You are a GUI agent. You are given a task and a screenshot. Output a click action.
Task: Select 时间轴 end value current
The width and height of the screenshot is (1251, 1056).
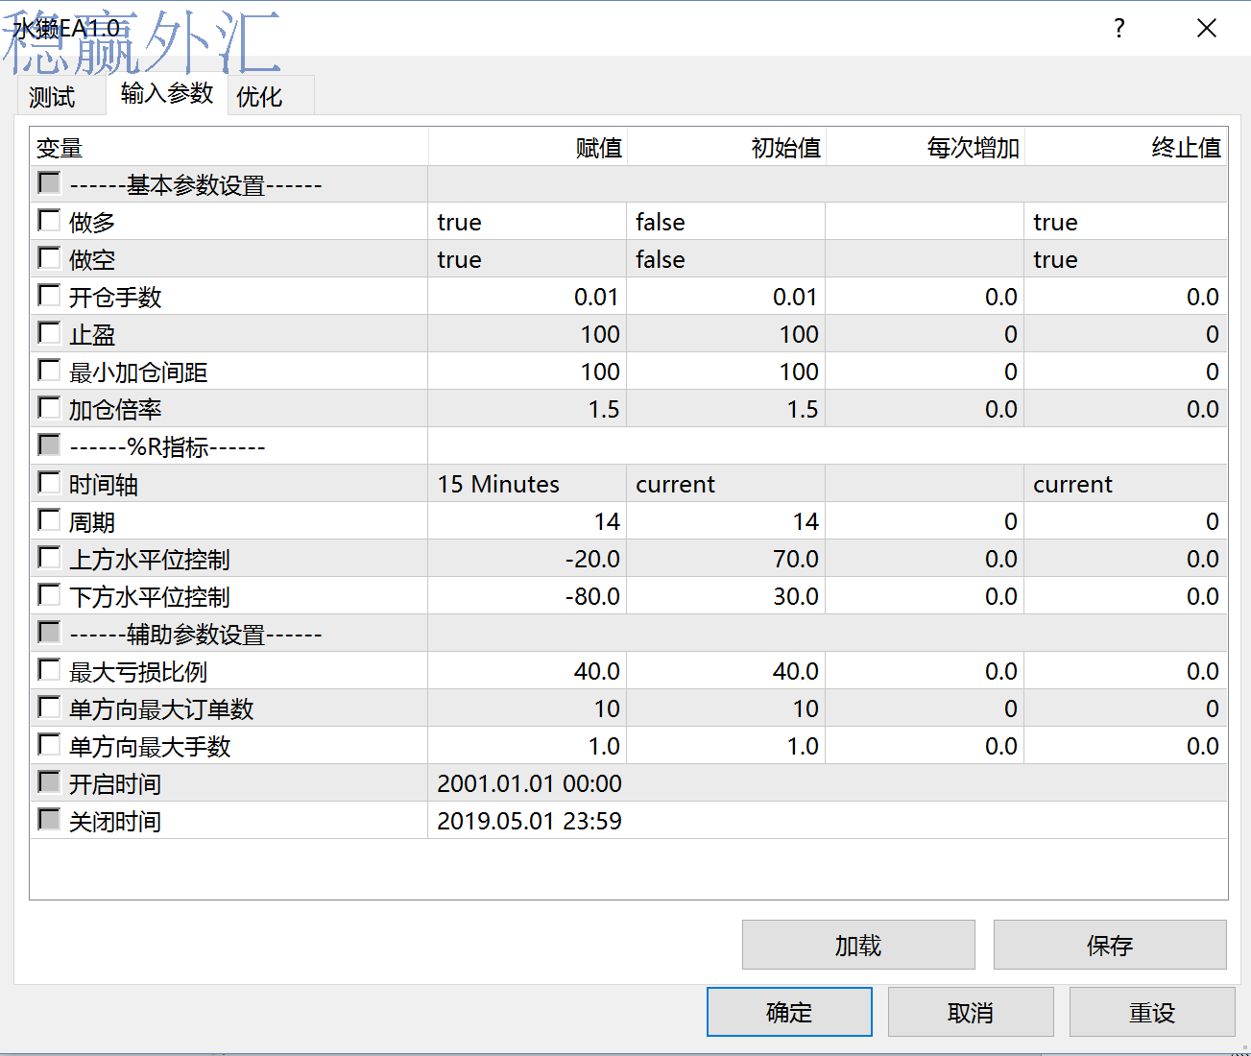(1126, 484)
